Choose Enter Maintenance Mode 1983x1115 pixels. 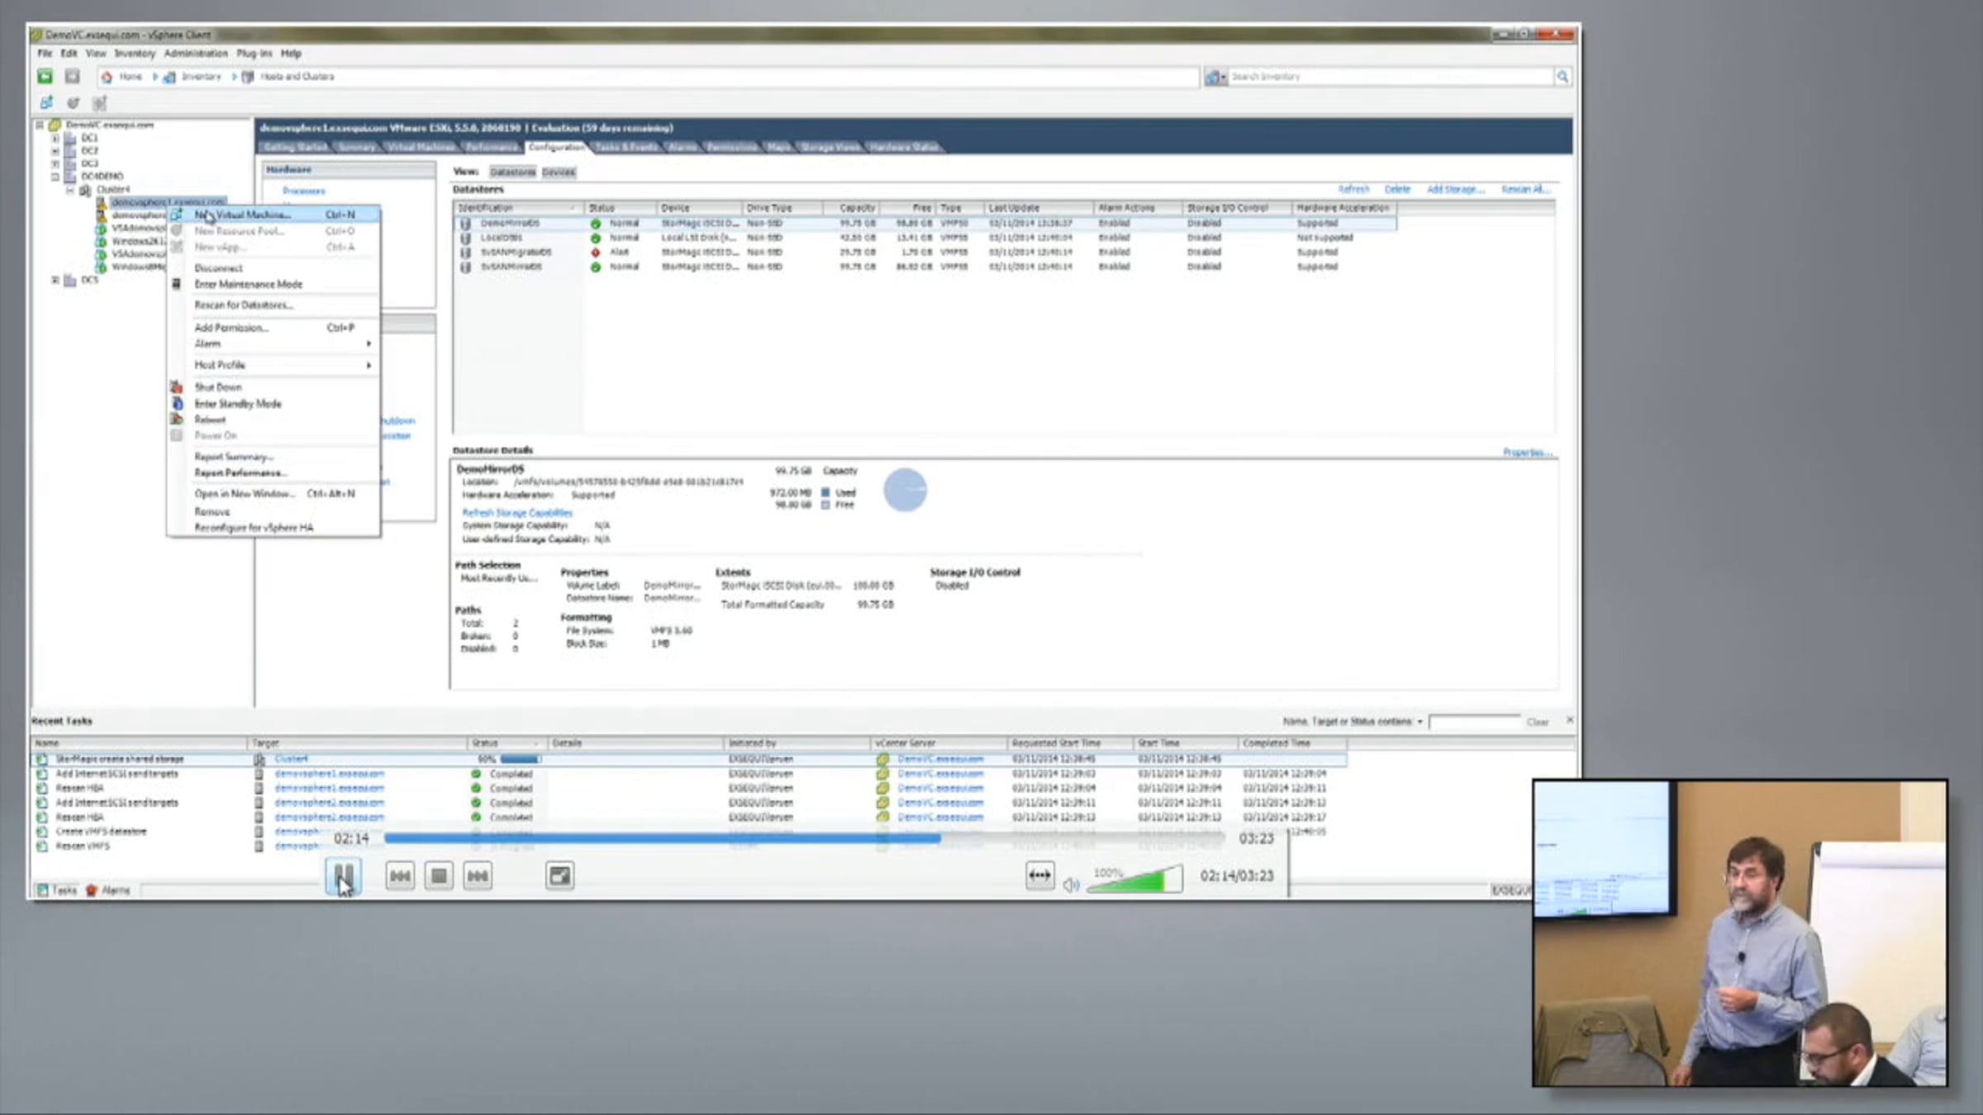pos(273,284)
